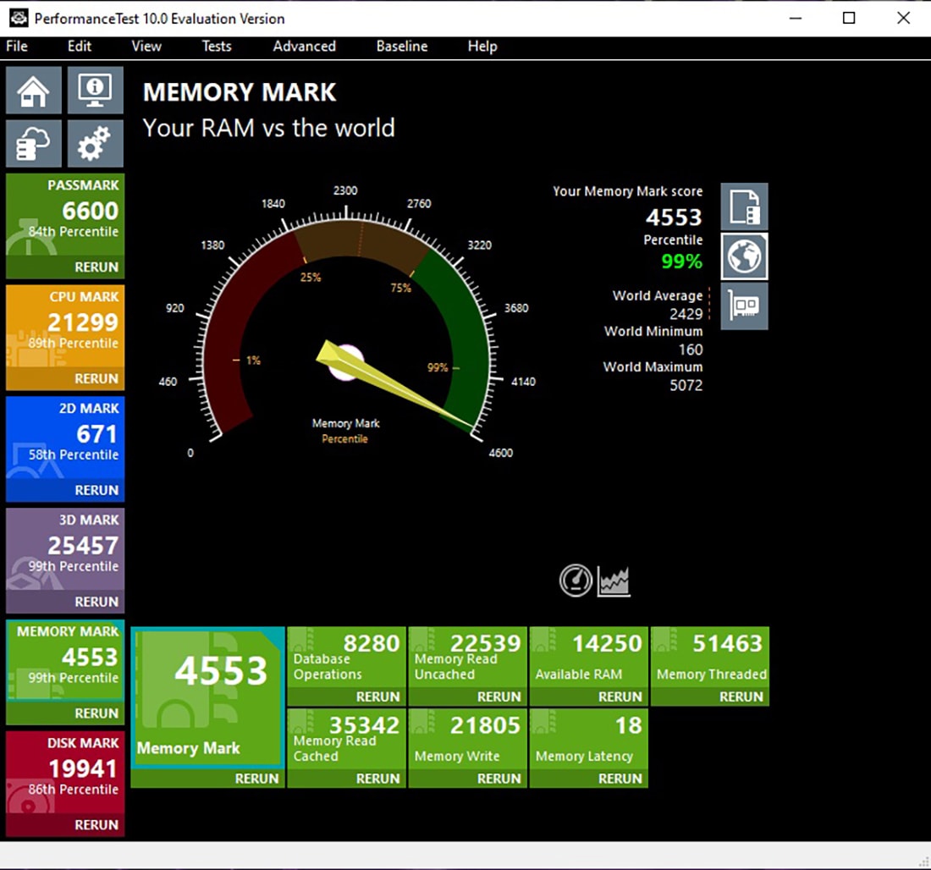This screenshot has width=931, height=870.
Task: Open the System Information monitor icon
Action: click(95, 91)
